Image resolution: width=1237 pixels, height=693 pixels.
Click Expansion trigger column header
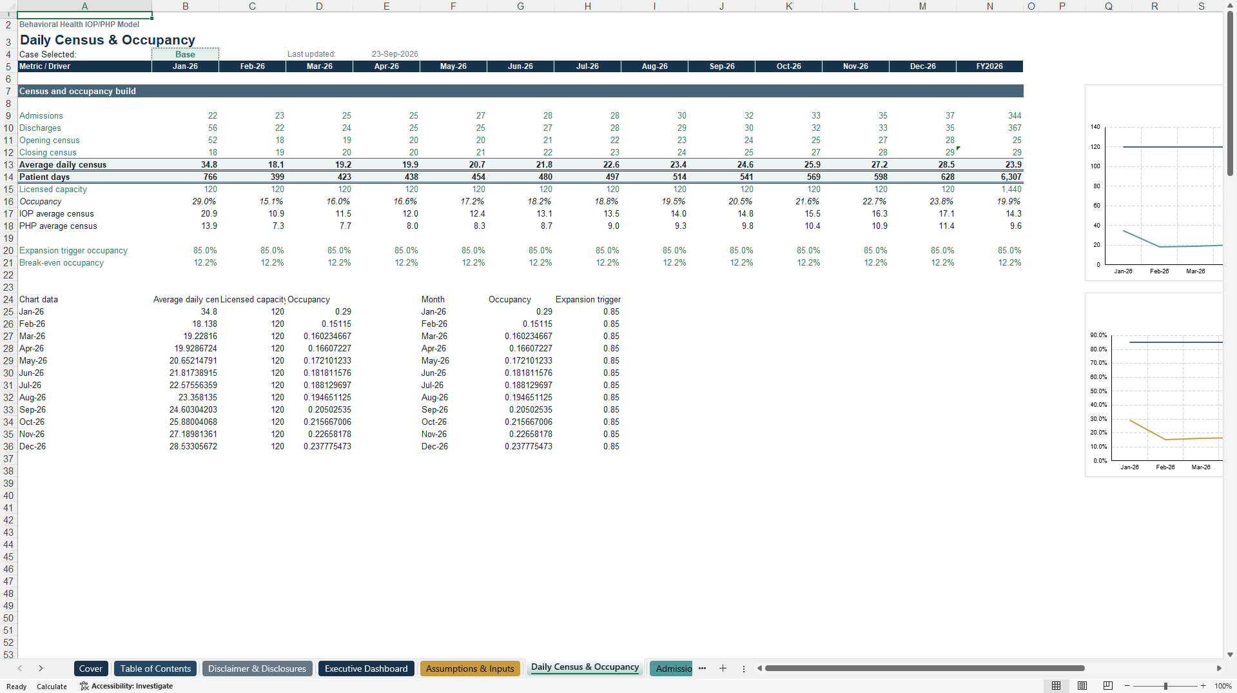click(x=588, y=299)
